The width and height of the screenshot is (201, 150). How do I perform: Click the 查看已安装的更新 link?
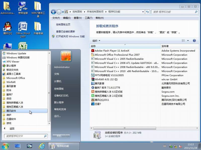coord(66,31)
